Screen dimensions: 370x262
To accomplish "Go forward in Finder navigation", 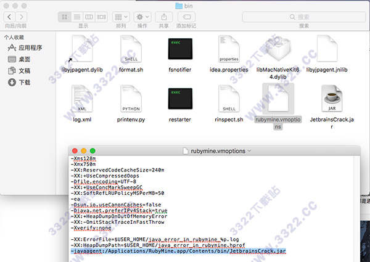I will click(22, 17).
